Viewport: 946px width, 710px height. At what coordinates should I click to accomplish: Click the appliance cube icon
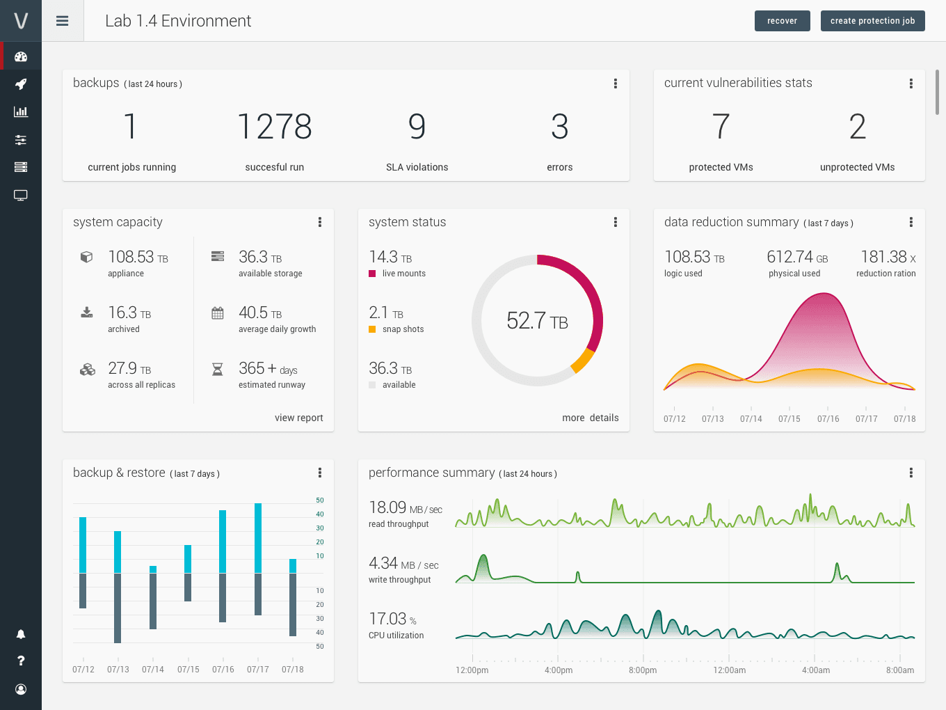87,257
